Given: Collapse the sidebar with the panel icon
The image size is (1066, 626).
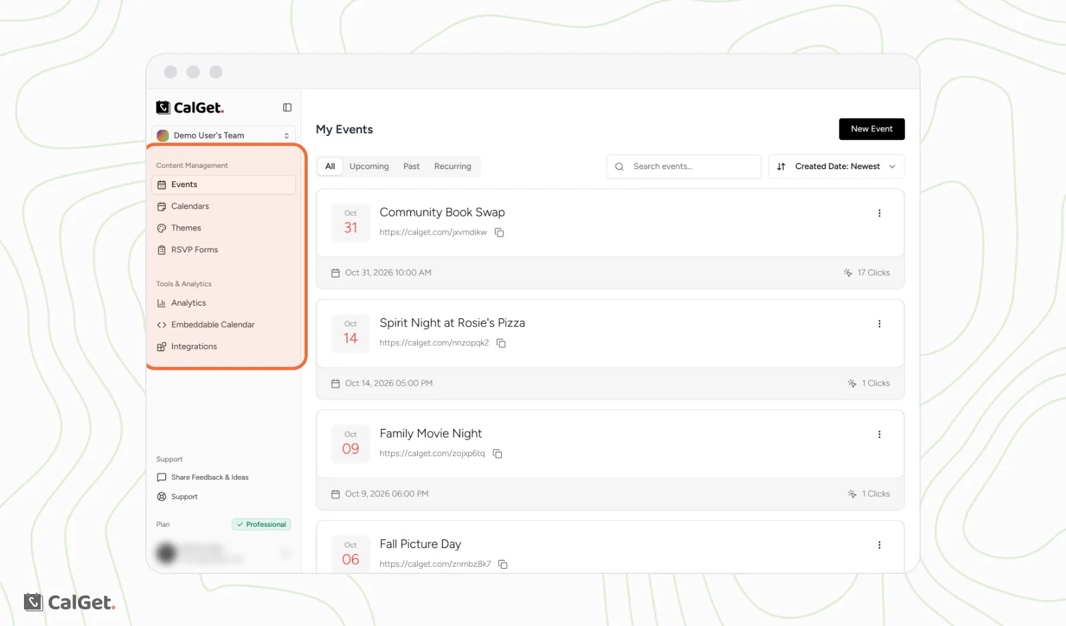Looking at the screenshot, I should [x=287, y=107].
